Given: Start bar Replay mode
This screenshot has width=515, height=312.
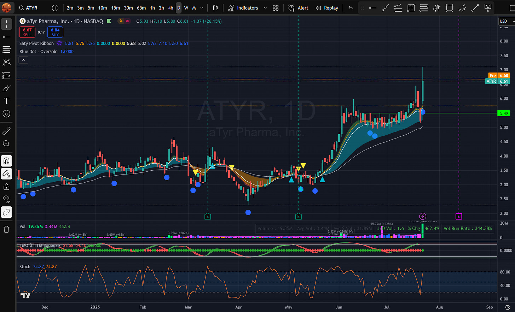Looking at the screenshot, I should (327, 8).
